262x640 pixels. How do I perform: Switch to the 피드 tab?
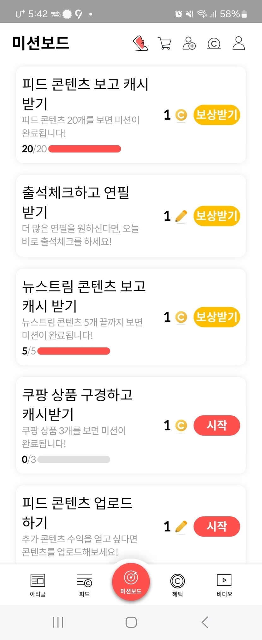[x=84, y=585]
